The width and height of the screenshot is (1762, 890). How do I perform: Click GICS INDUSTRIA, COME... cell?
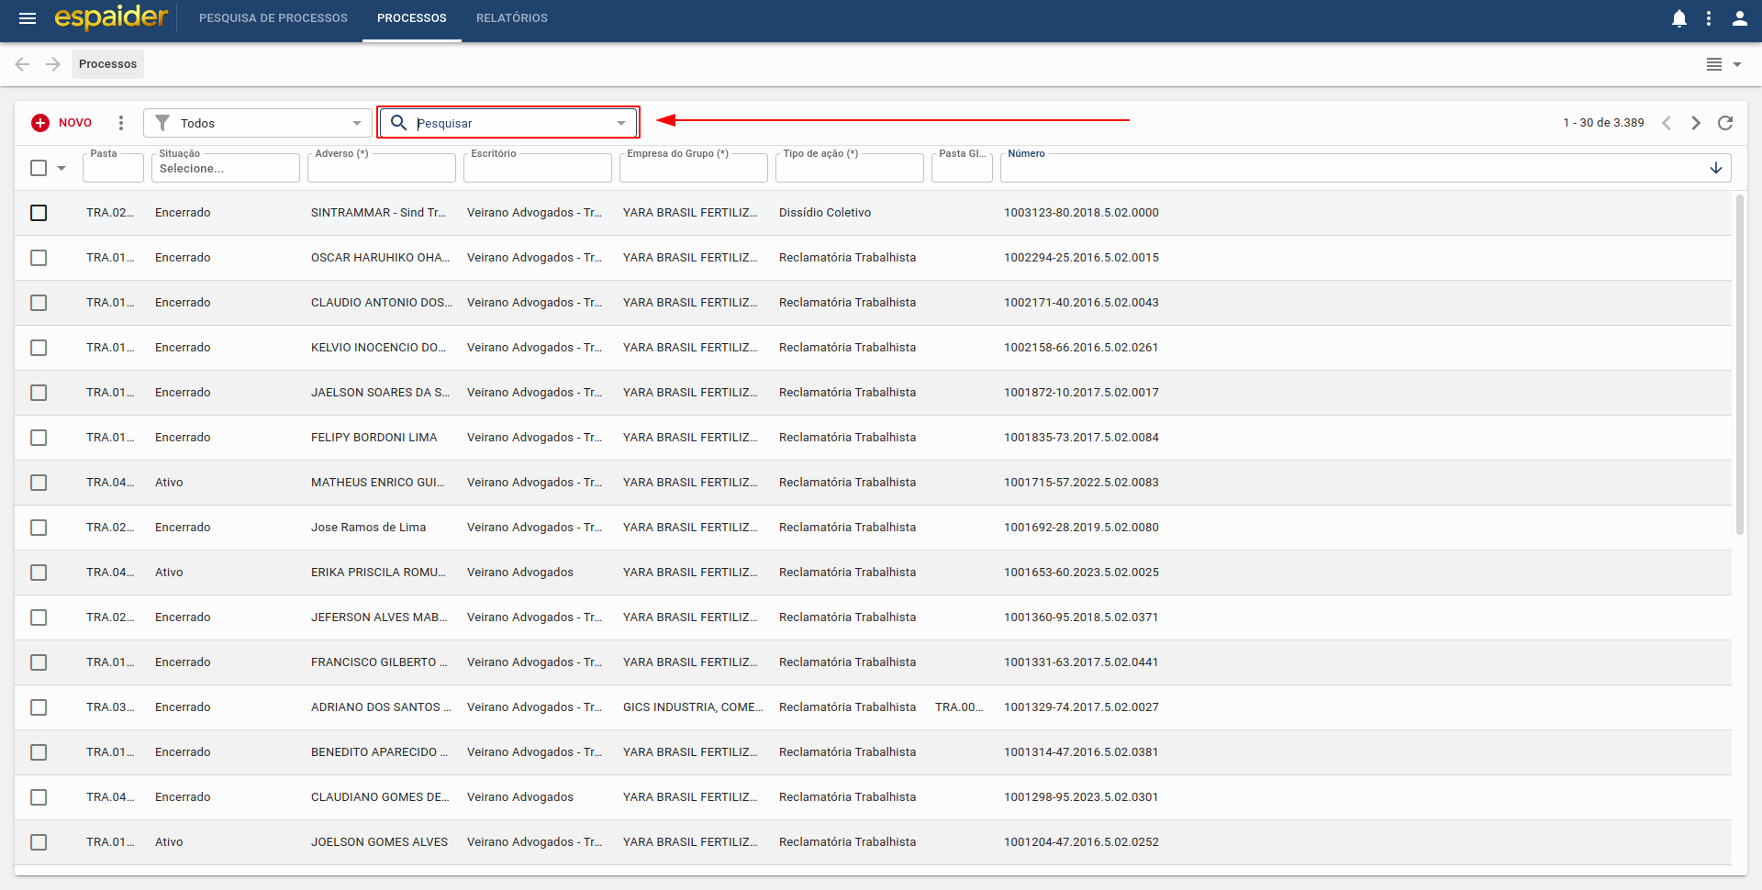pos(693,707)
